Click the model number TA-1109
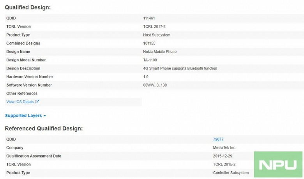The image size is (304, 179). pyautogui.click(x=151, y=60)
